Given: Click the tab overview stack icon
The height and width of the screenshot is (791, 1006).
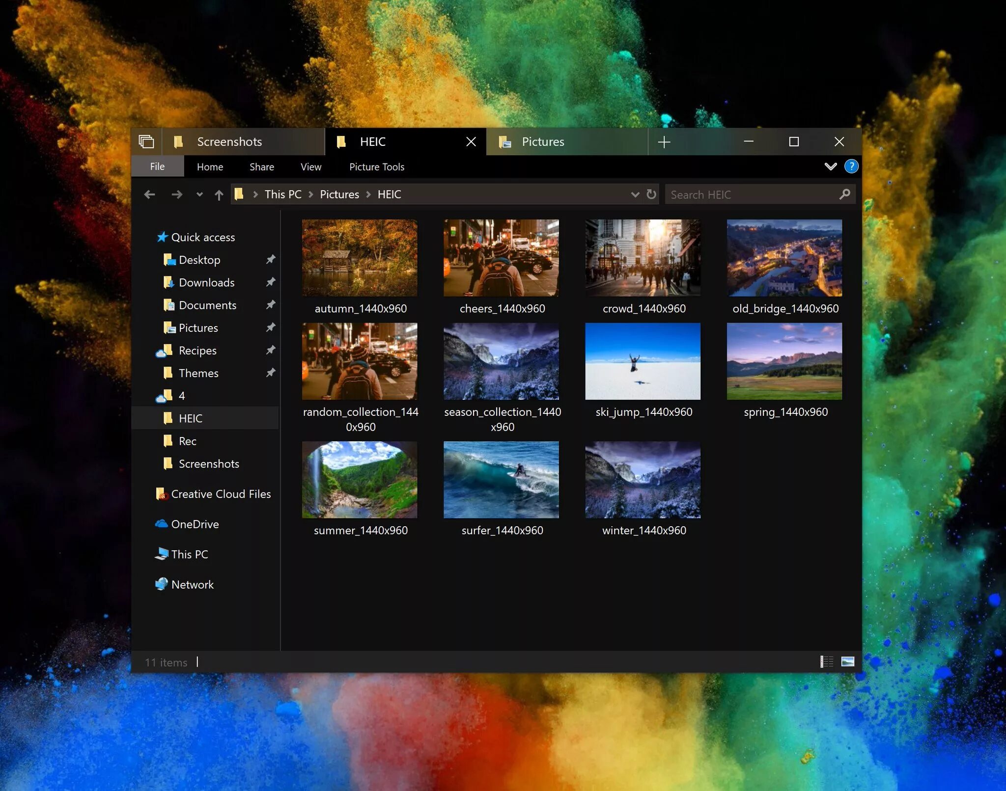Looking at the screenshot, I should pyautogui.click(x=146, y=142).
